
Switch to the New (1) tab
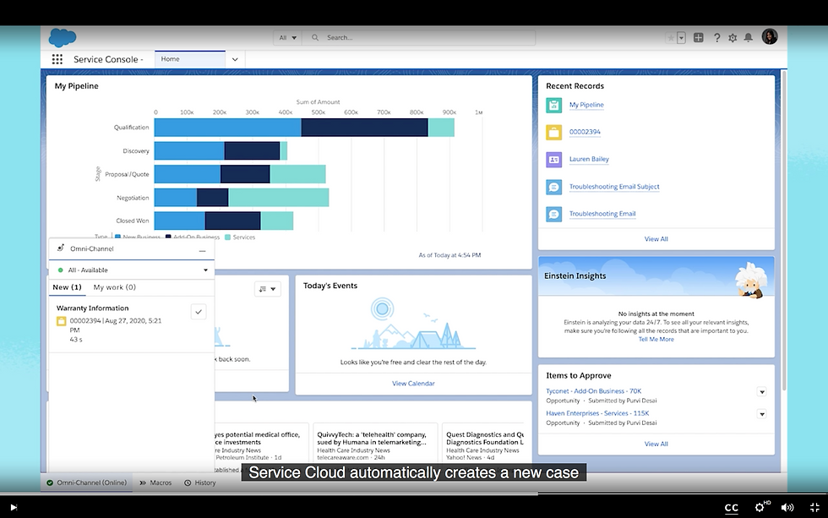coord(67,287)
